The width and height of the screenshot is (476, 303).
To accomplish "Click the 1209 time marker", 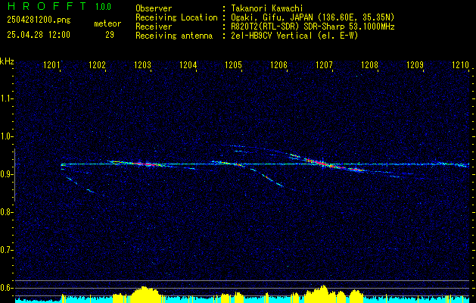I will point(415,64).
